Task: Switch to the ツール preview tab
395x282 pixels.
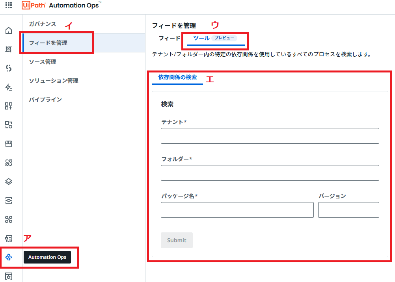Action: [216, 38]
